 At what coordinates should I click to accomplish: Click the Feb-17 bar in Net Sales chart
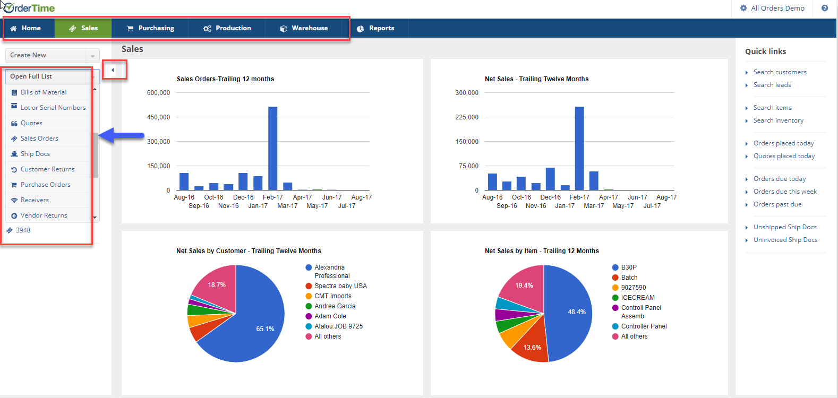pos(579,149)
